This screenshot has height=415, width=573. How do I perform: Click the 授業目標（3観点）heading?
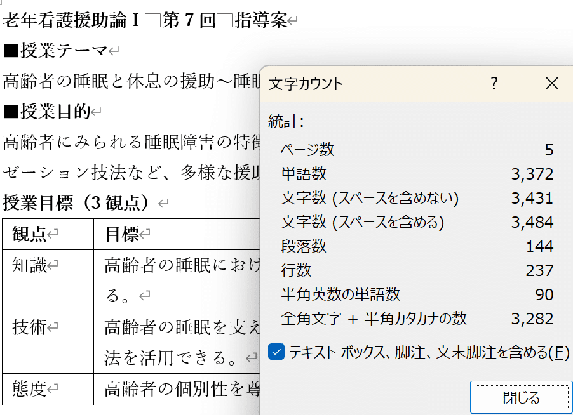pyautogui.click(x=76, y=203)
